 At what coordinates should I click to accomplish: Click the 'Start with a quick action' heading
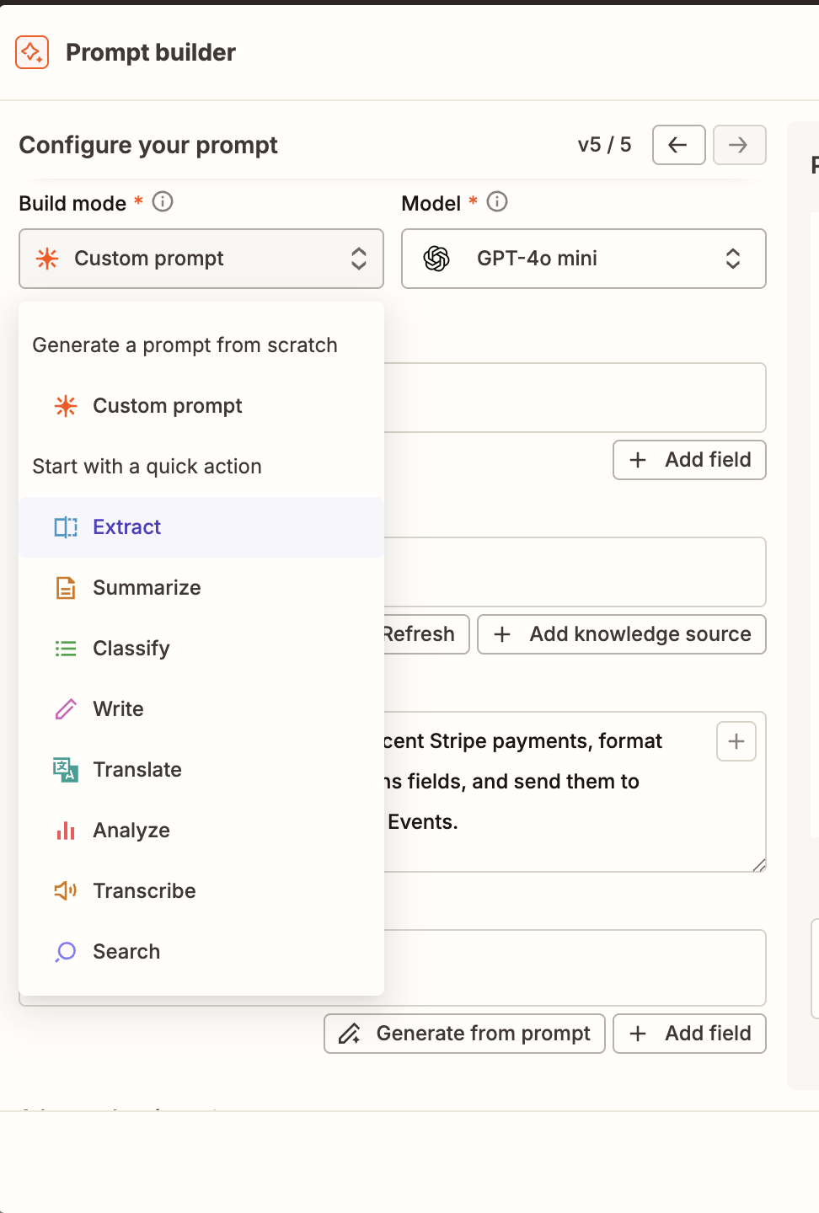click(147, 467)
